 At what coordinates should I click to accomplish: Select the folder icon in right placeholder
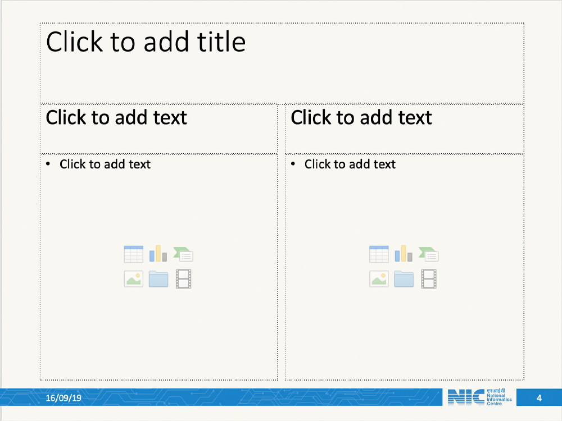coord(404,279)
